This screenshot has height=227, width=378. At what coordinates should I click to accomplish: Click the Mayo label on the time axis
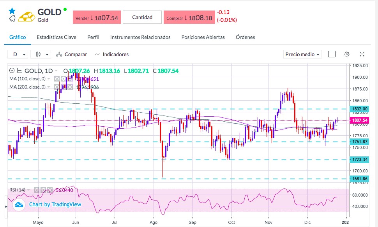click(38, 222)
